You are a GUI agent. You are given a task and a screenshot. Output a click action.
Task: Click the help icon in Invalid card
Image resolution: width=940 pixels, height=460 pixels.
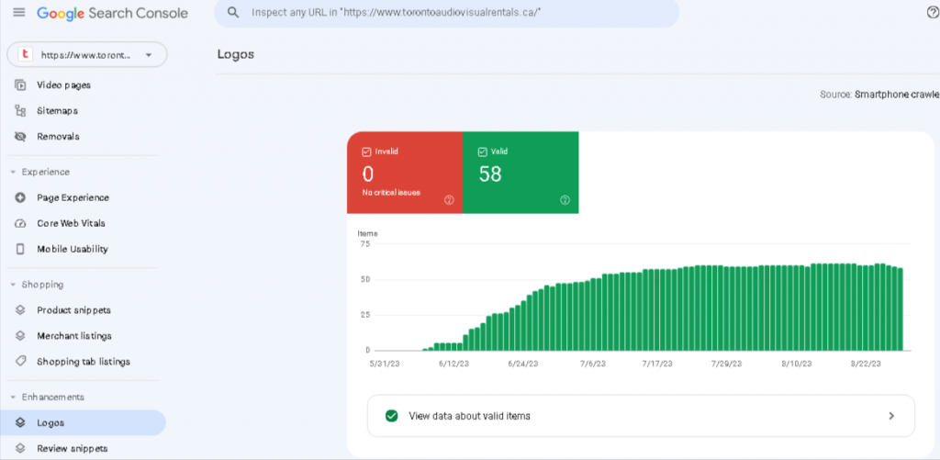point(449,200)
